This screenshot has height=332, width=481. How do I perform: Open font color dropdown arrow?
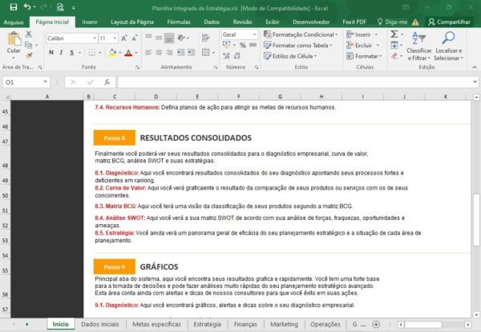[136, 53]
